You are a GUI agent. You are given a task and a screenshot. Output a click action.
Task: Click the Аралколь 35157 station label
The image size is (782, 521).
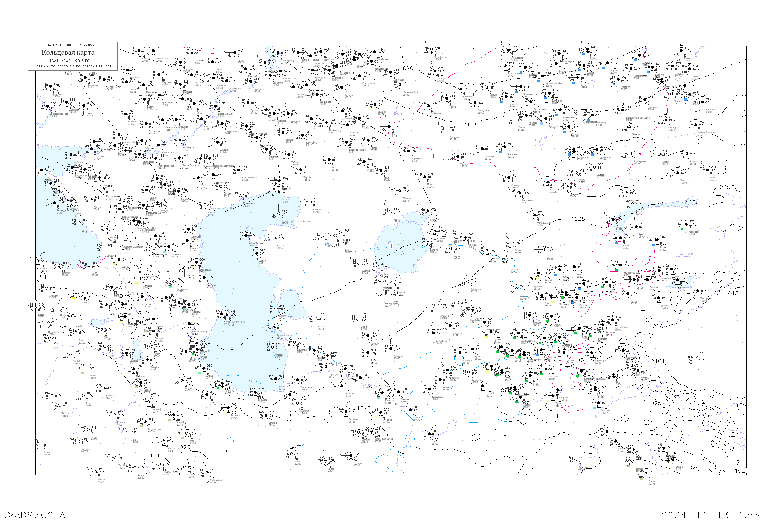point(455,138)
